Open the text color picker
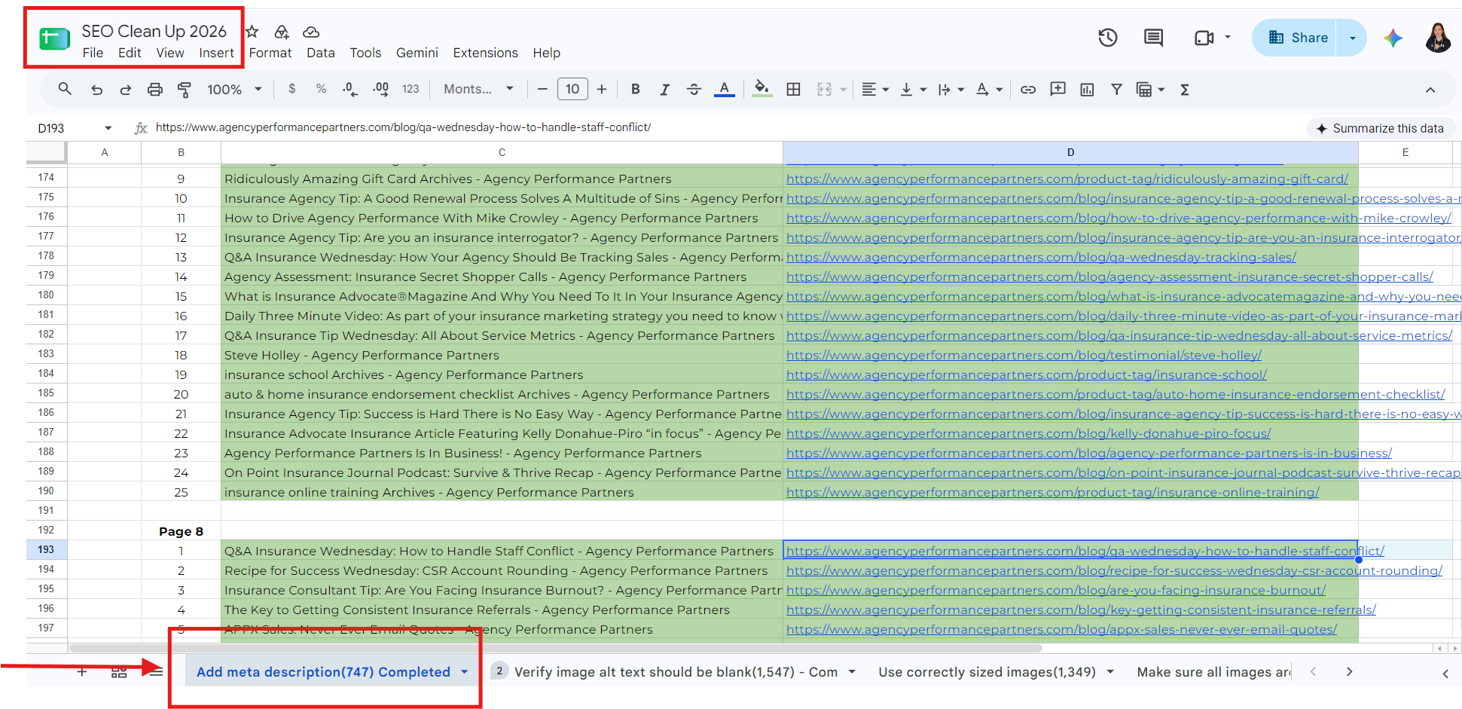Image resolution: width=1462 pixels, height=709 pixels. pos(724,90)
